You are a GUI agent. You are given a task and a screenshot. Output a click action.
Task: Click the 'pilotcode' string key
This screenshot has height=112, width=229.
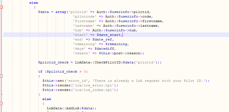click(x=85, y=16)
